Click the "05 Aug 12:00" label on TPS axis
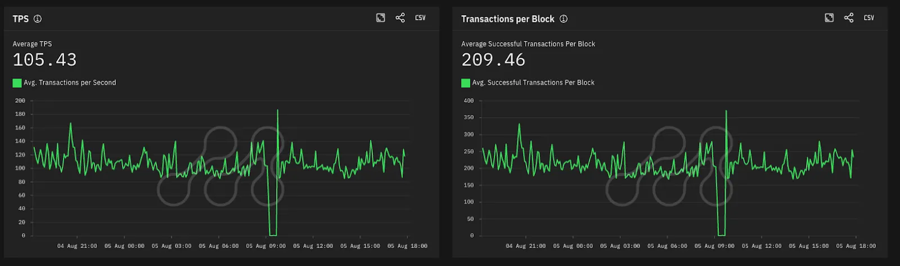The image size is (900, 266). tap(313, 246)
